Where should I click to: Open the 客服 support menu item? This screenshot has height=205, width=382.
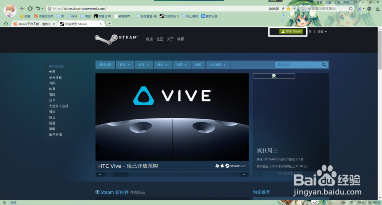(181, 39)
